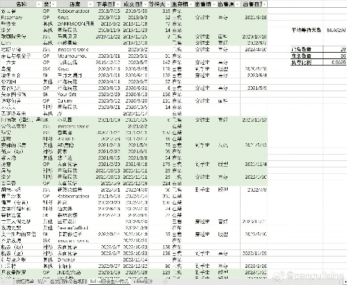Open the 店家 column filter dropdown
The height and width of the screenshot is (285, 347).
tap(90, 4)
